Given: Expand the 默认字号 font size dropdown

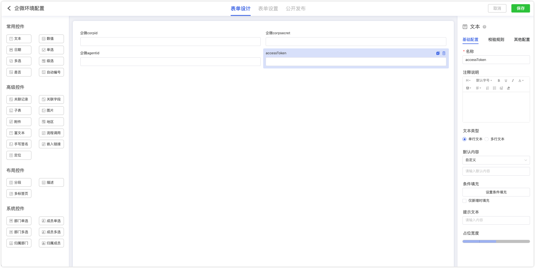Looking at the screenshot, I should [484, 80].
